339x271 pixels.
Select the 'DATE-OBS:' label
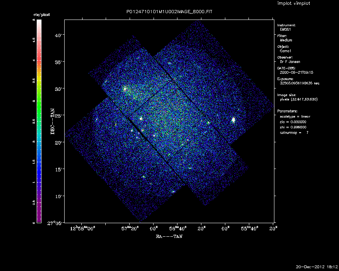pyautogui.click(x=286, y=68)
